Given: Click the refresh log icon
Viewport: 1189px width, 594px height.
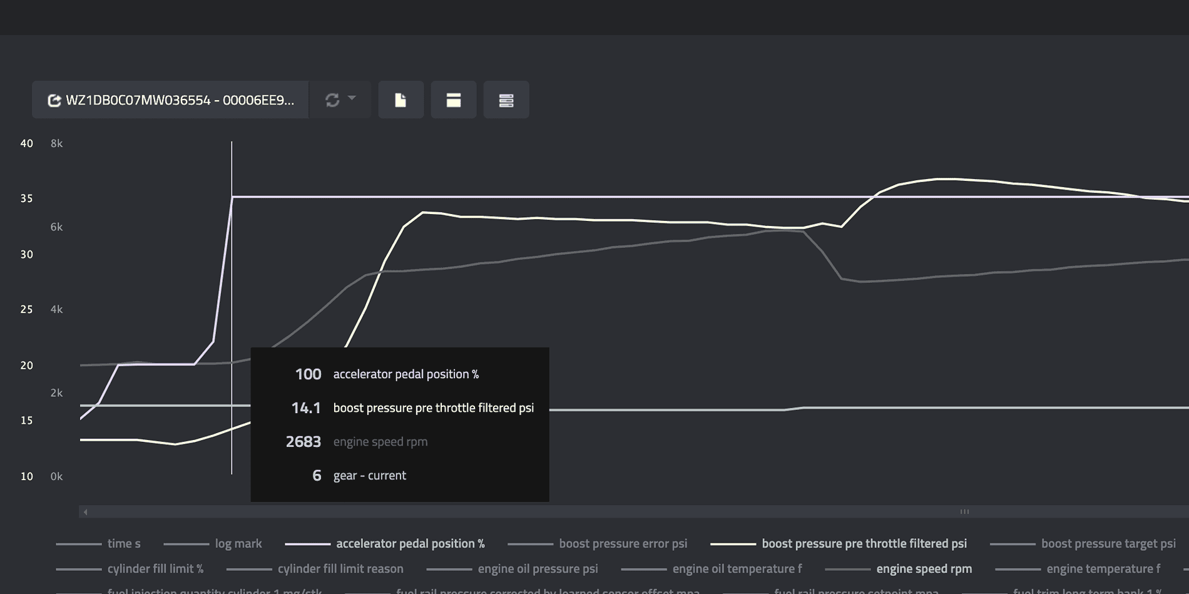Looking at the screenshot, I should pos(332,100).
